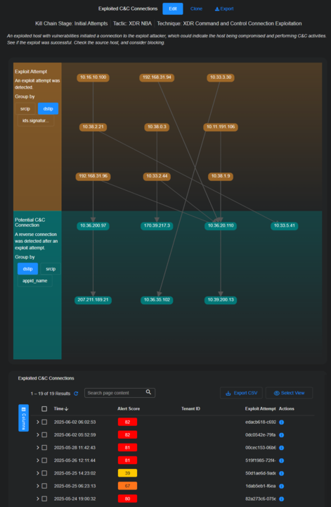Expand the 2025-05-25 14:23:02 alert row
The height and width of the screenshot is (507, 331).
(37, 473)
